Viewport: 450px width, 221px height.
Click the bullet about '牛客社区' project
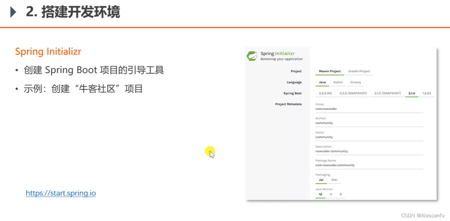(83, 88)
